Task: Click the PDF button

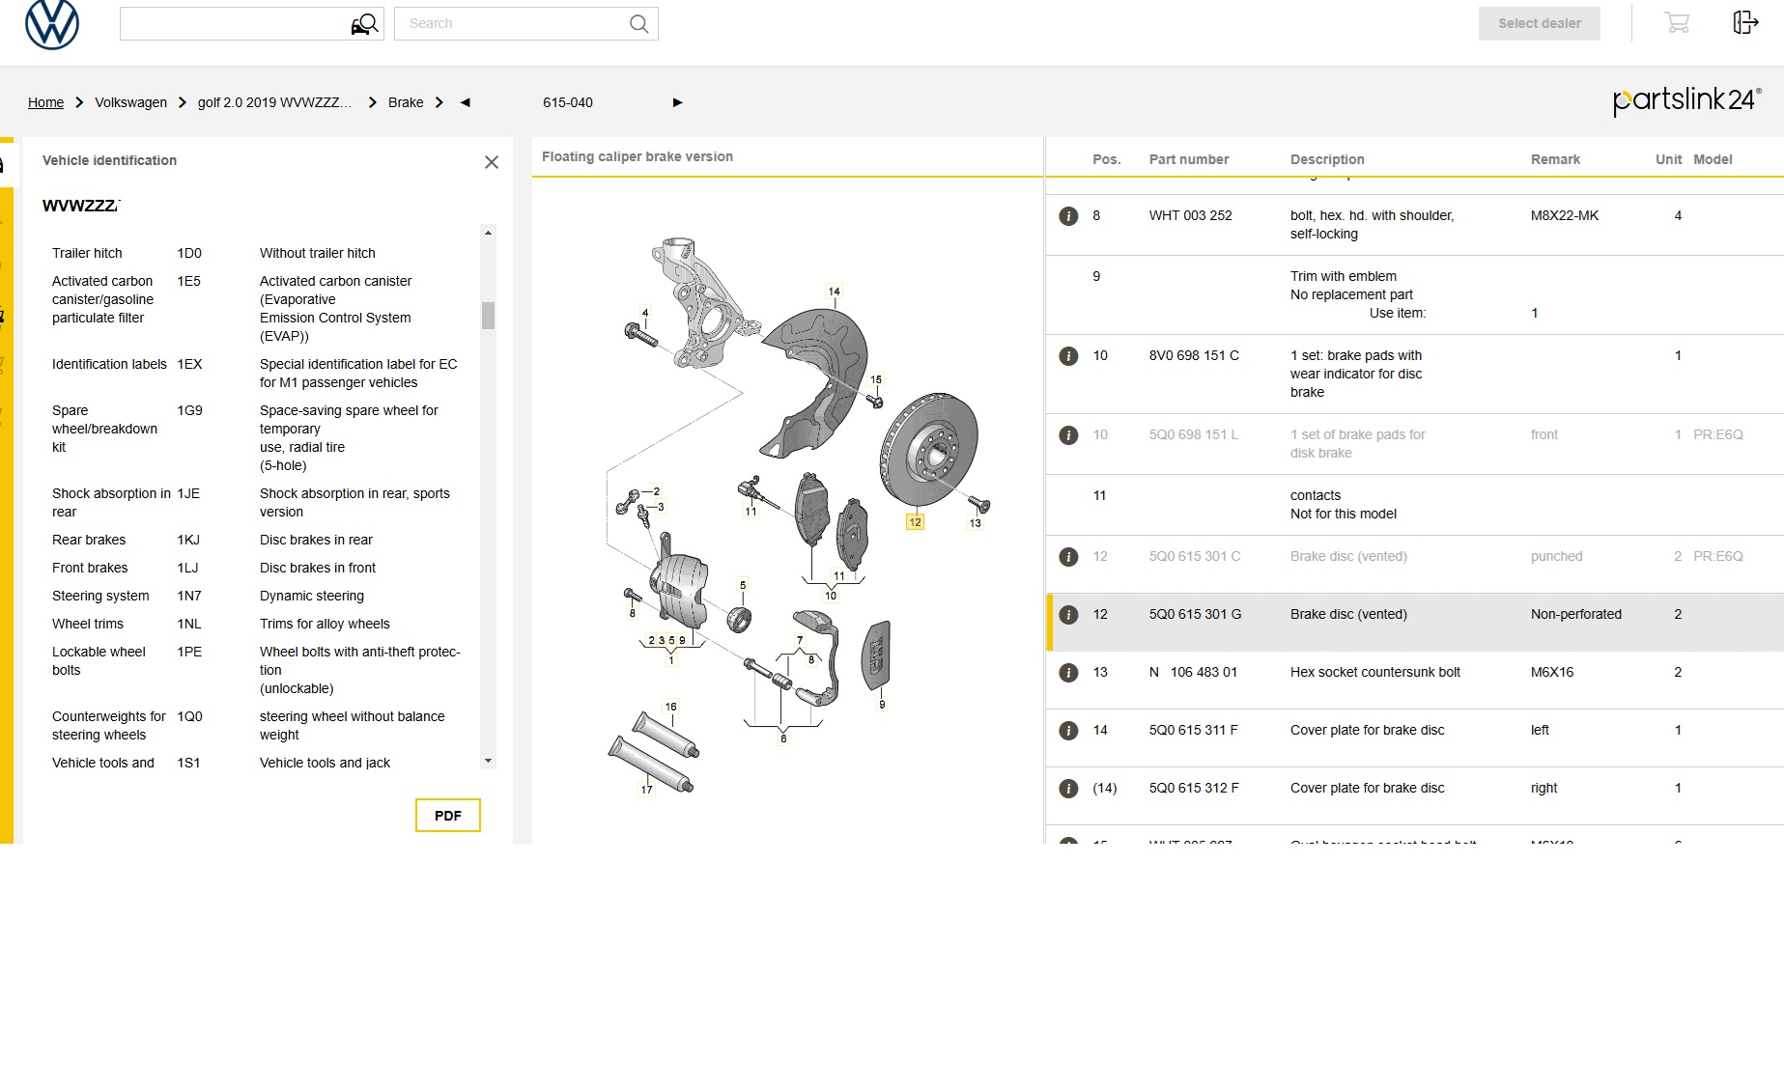Action: click(448, 816)
